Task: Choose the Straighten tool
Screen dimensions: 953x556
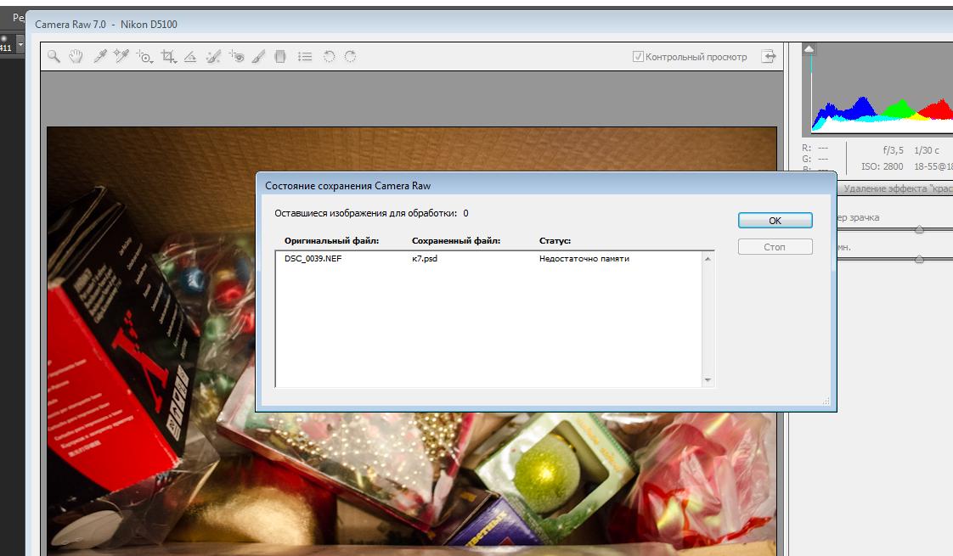Action: coord(190,57)
